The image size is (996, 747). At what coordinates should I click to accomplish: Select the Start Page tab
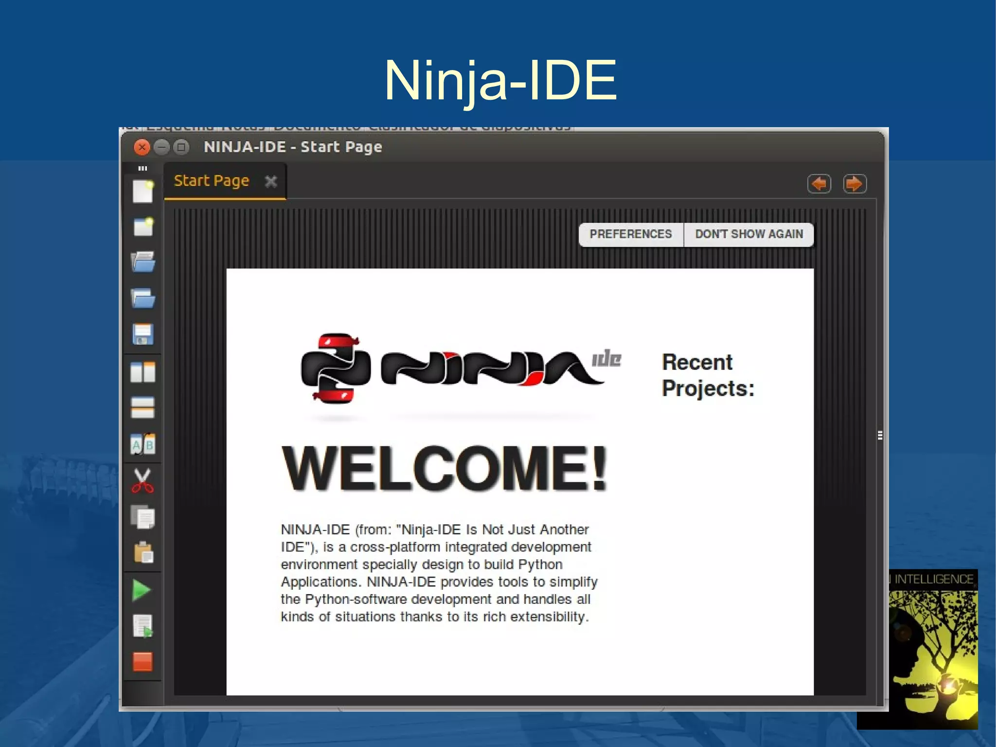[225, 181]
